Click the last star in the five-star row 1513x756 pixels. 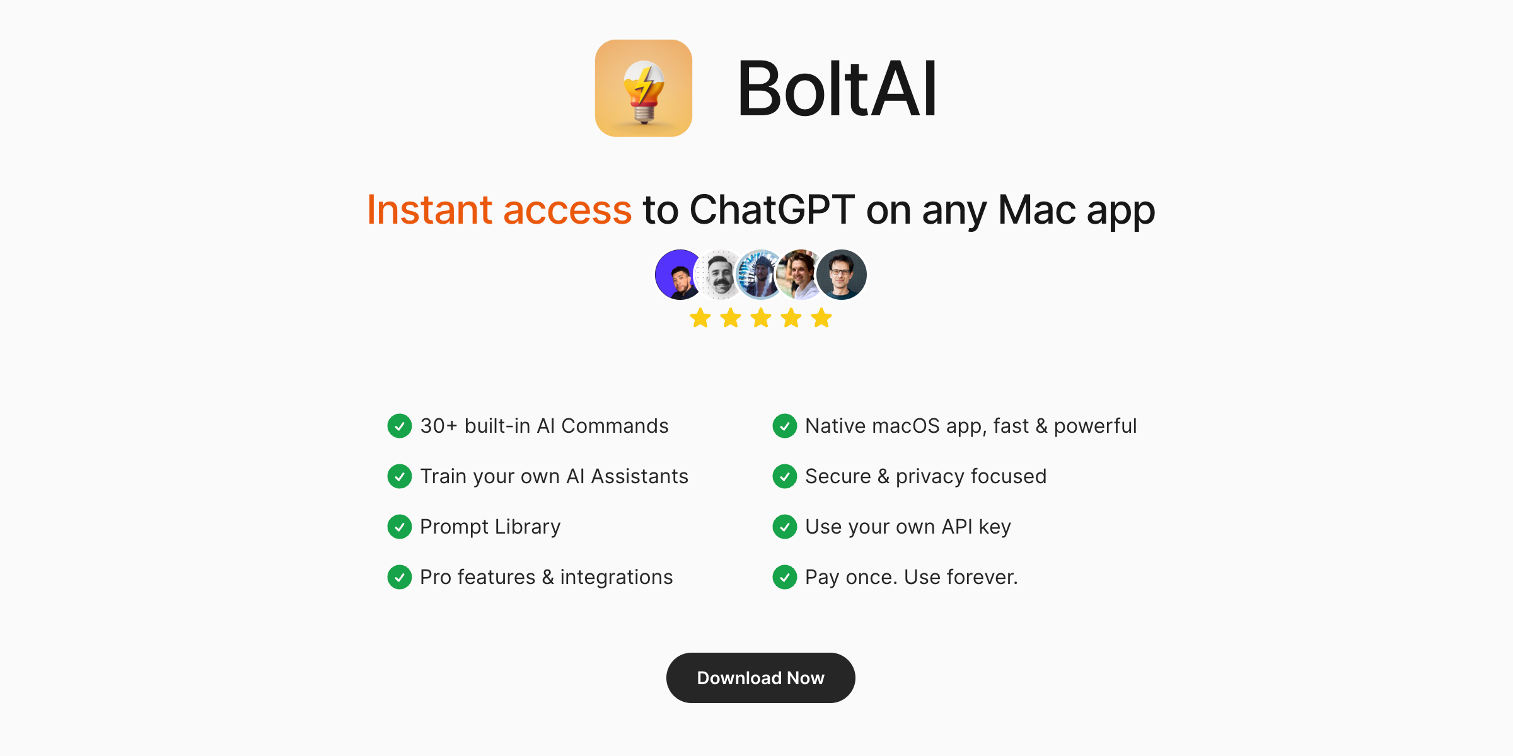click(x=821, y=318)
